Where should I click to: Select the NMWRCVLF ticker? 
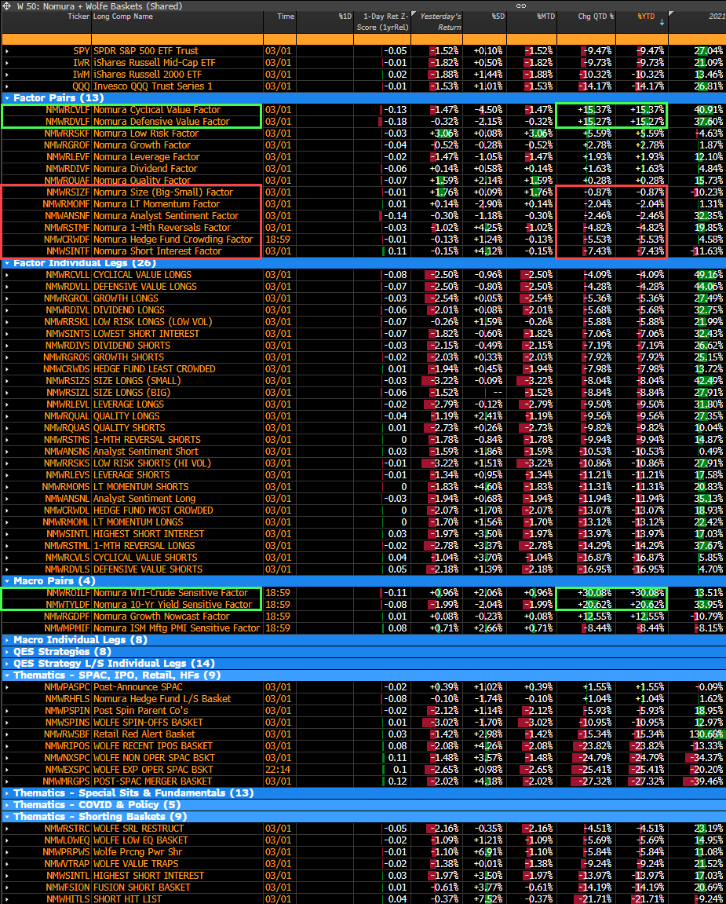pos(67,110)
